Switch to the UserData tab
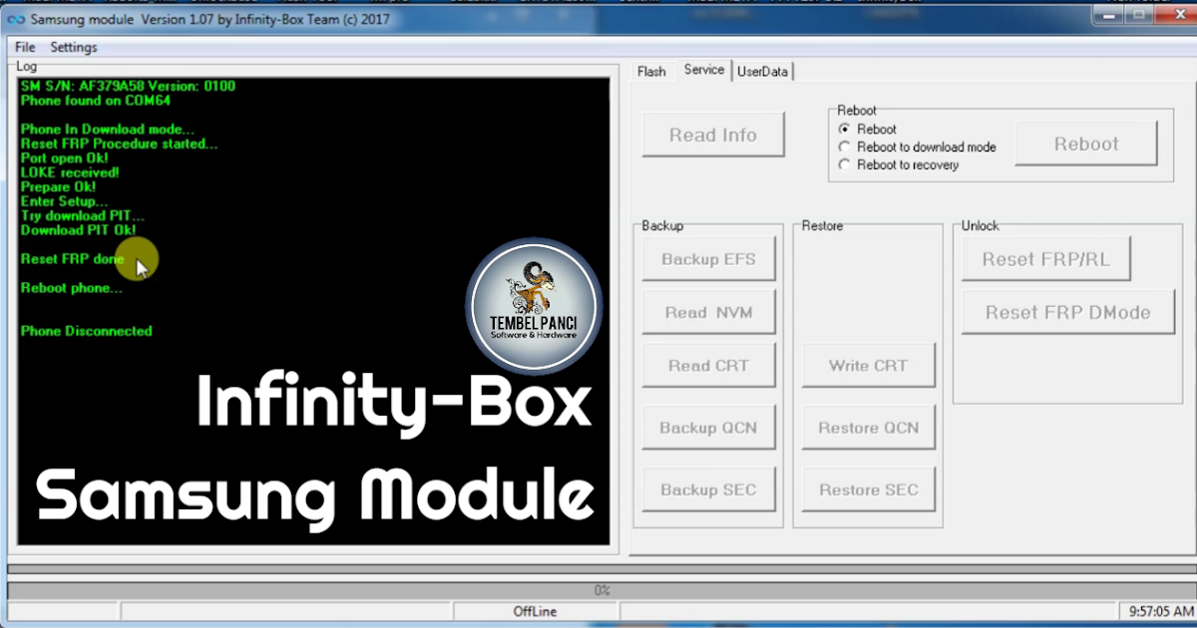This screenshot has width=1197, height=628. 763,71
